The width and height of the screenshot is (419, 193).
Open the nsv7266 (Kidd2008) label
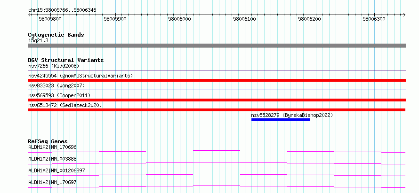pos(54,66)
